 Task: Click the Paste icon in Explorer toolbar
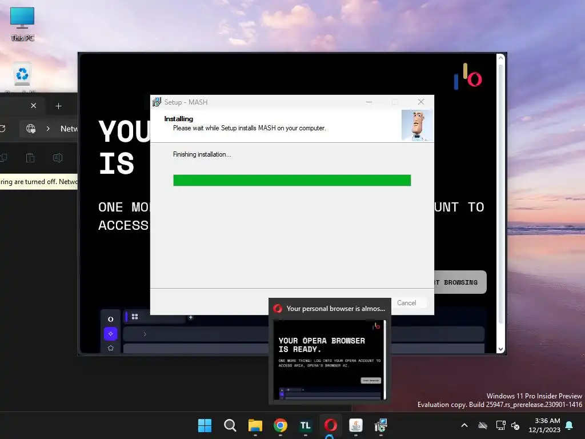(30, 158)
